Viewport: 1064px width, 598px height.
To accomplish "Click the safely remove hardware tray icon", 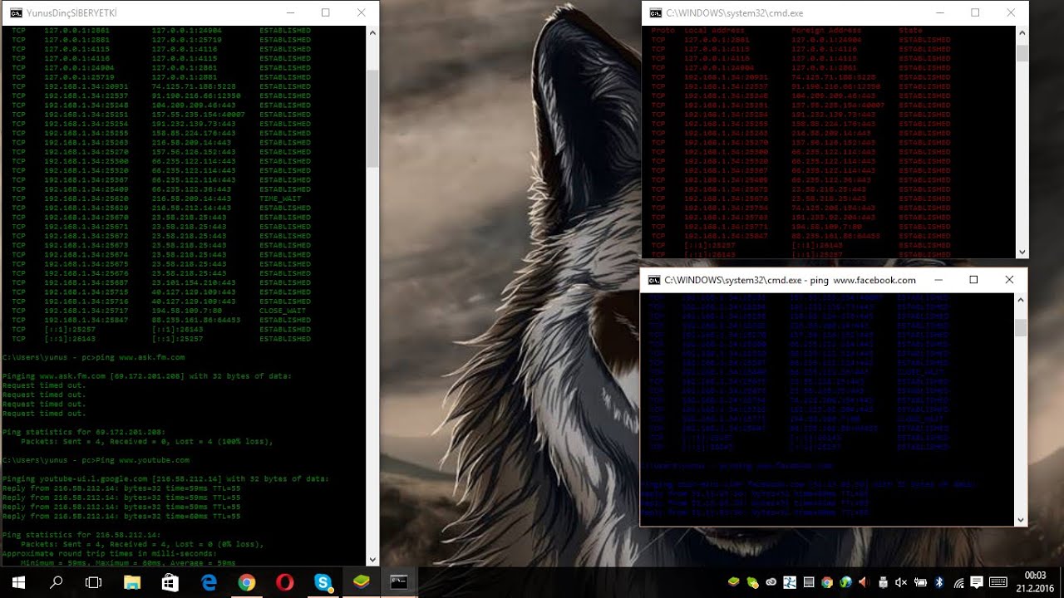I will tap(884, 583).
